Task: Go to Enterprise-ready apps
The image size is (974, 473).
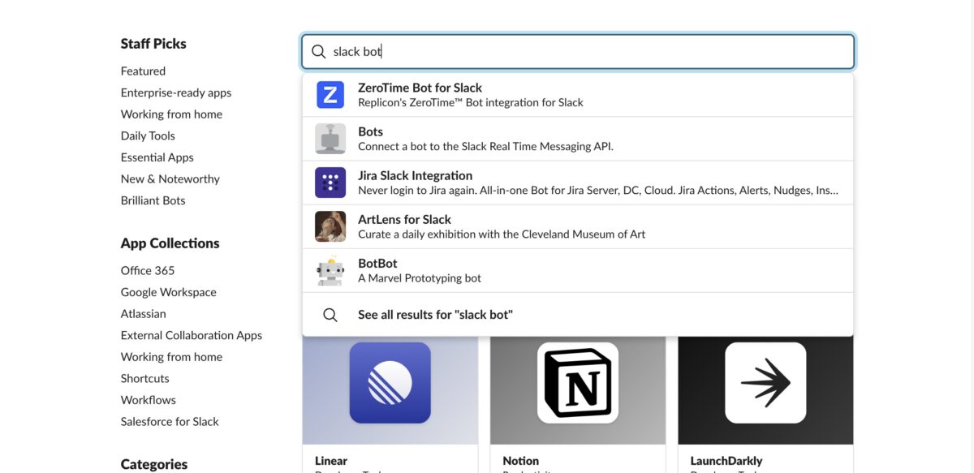Action: (176, 92)
